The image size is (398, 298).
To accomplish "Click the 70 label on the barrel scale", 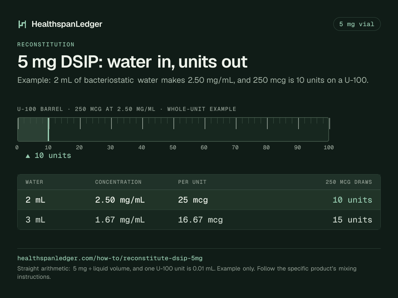I will pyautogui.click(x=235, y=147).
